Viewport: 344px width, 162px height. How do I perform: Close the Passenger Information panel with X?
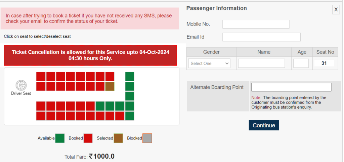(x=336, y=9)
